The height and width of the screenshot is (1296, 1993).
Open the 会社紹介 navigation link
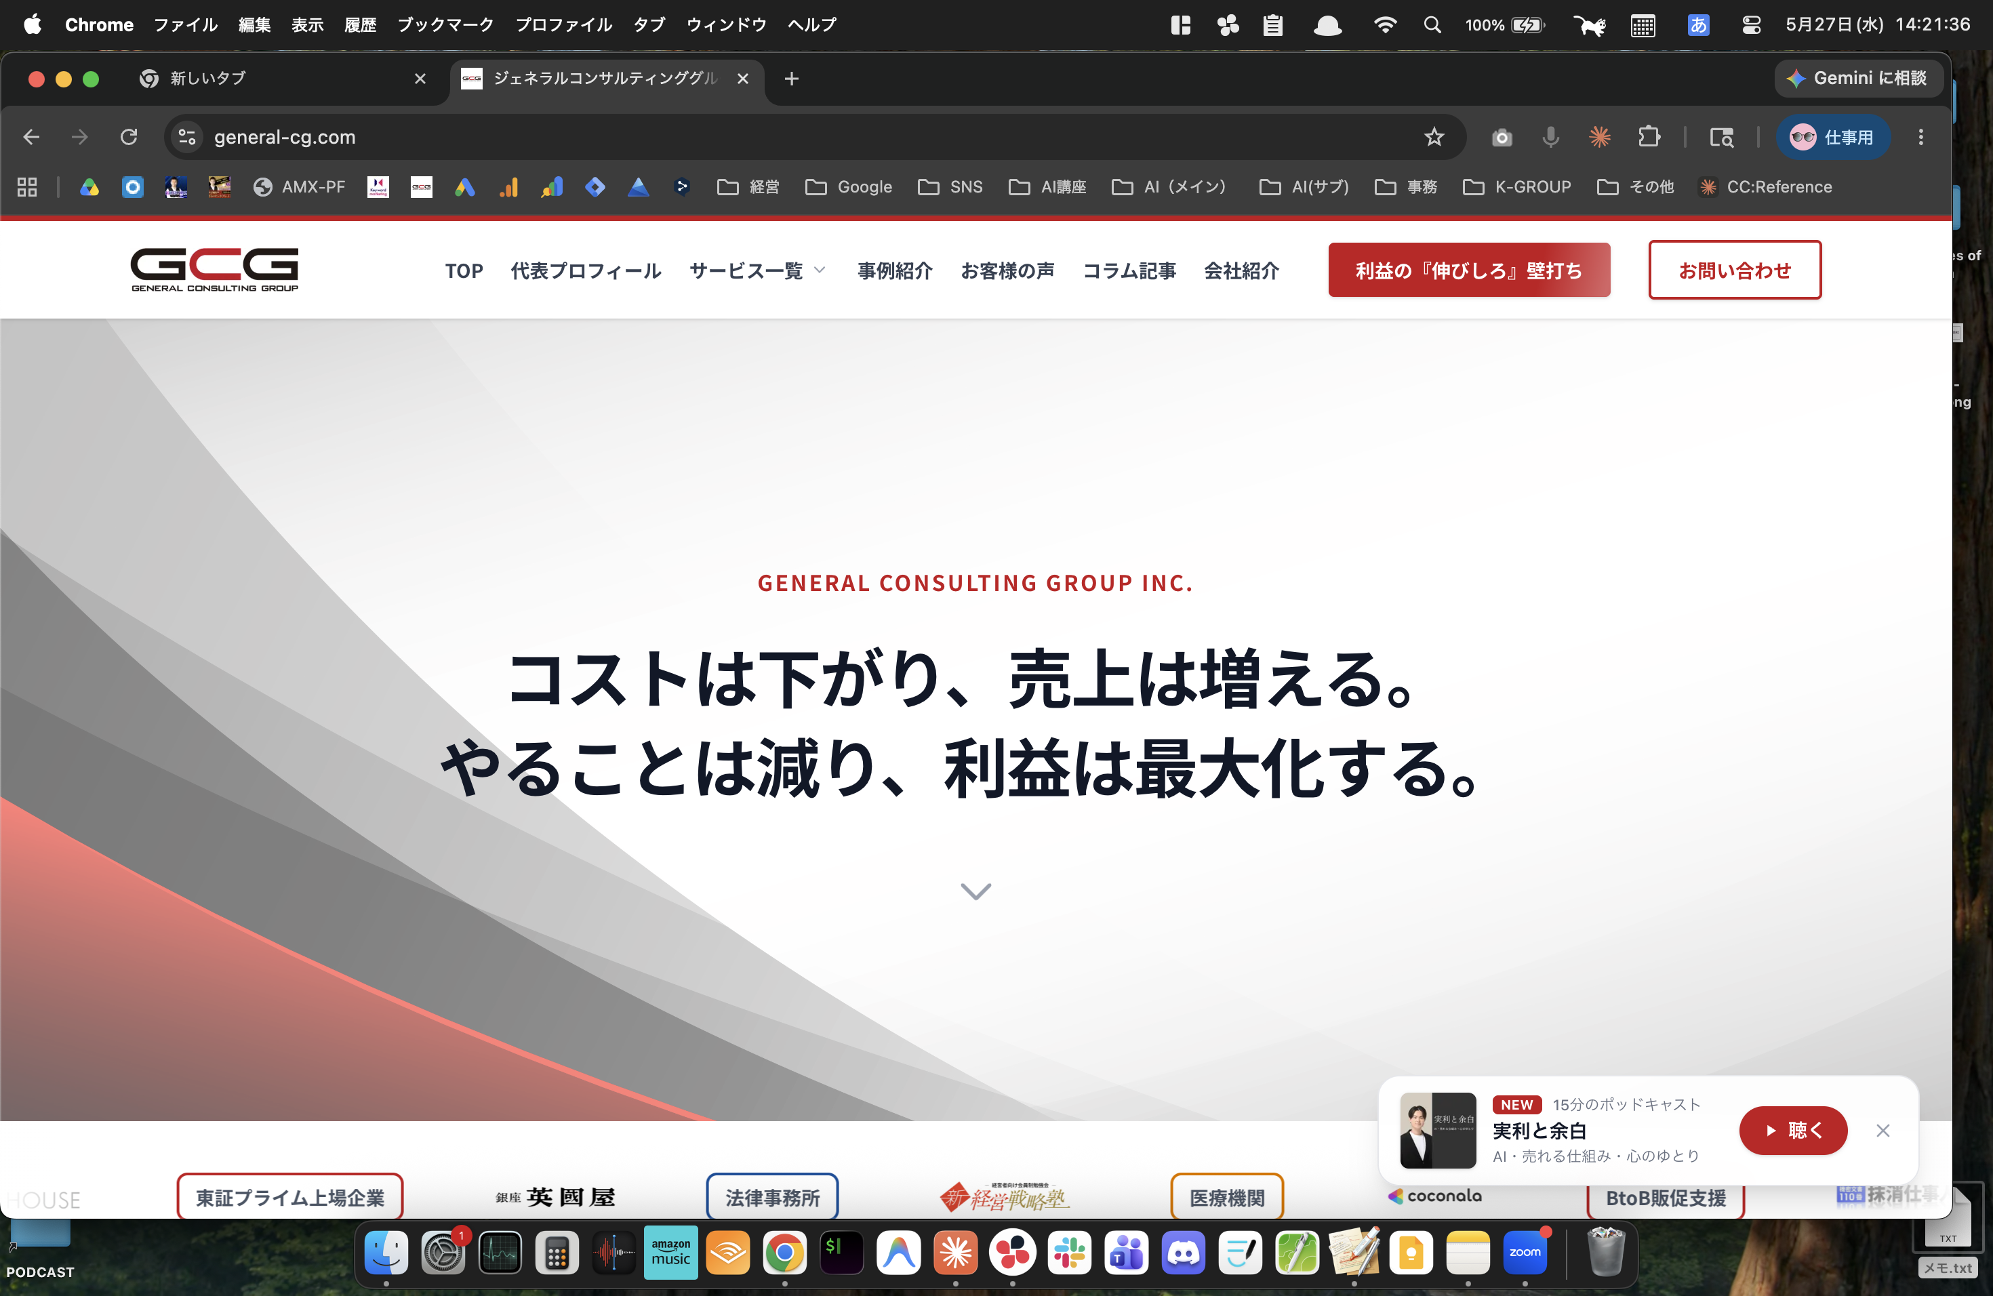[x=1241, y=270]
